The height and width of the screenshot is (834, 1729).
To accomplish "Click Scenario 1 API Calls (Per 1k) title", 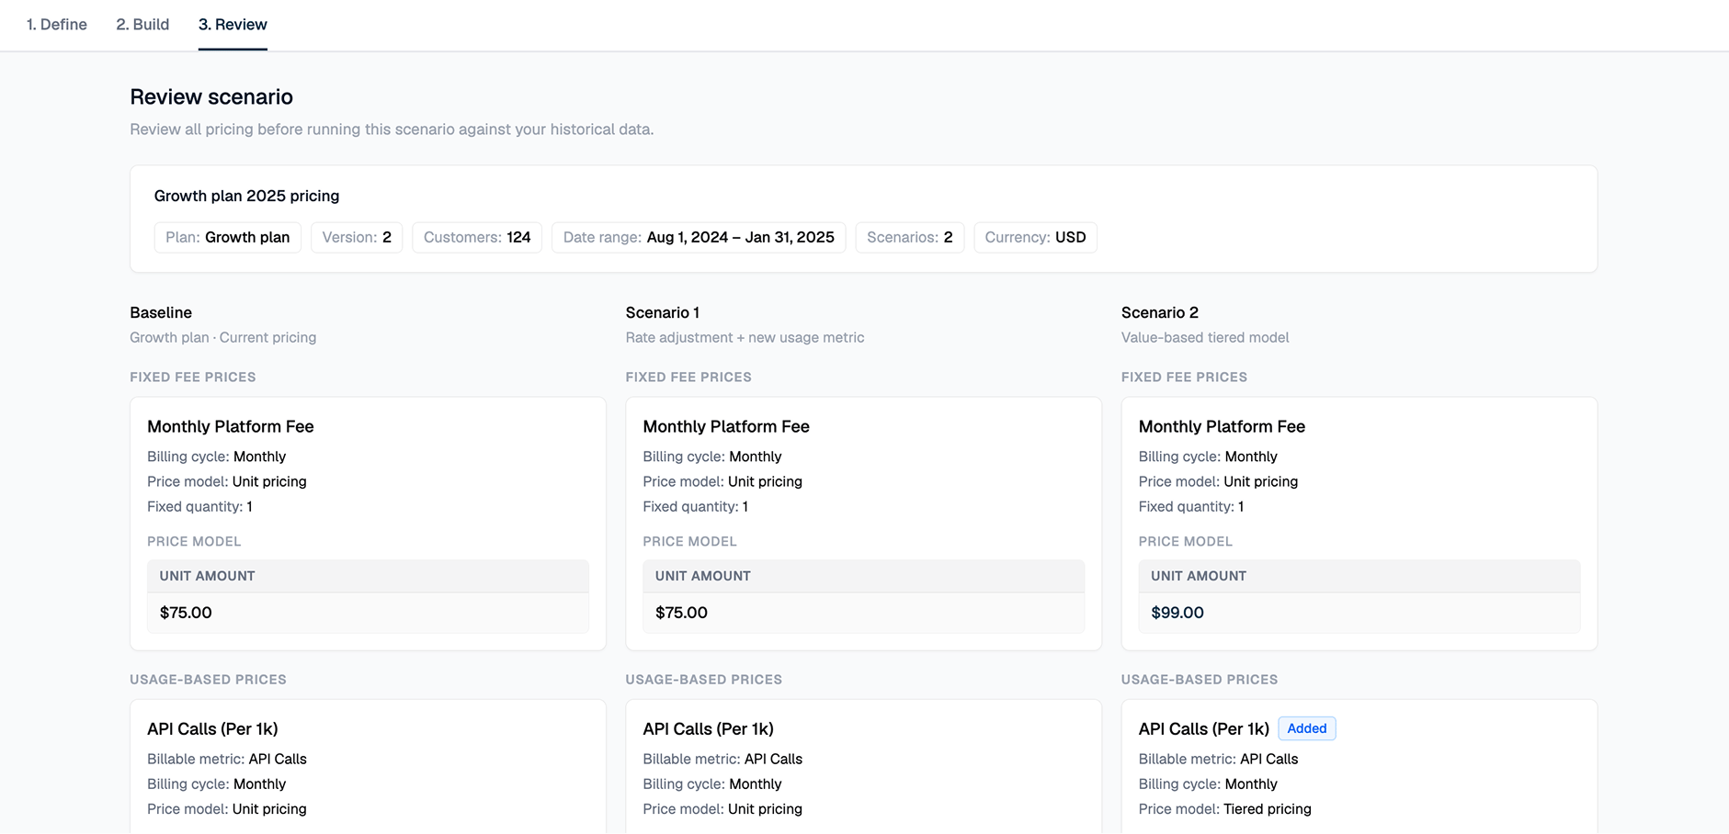I will point(709,728).
